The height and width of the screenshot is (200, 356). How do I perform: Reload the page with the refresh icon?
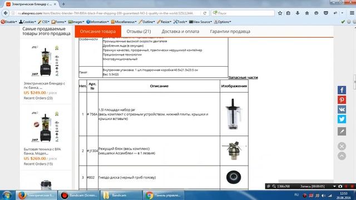tap(205, 13)
